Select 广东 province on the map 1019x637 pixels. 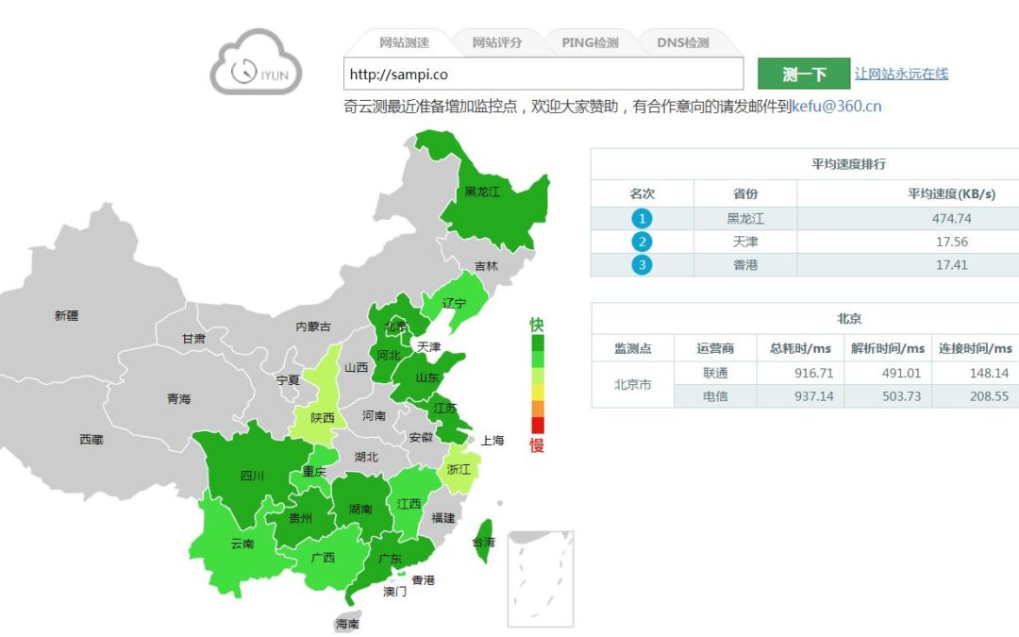390,559
